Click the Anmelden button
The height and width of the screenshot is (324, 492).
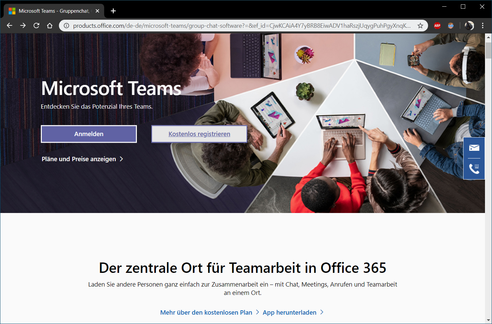tap(89, 134)
